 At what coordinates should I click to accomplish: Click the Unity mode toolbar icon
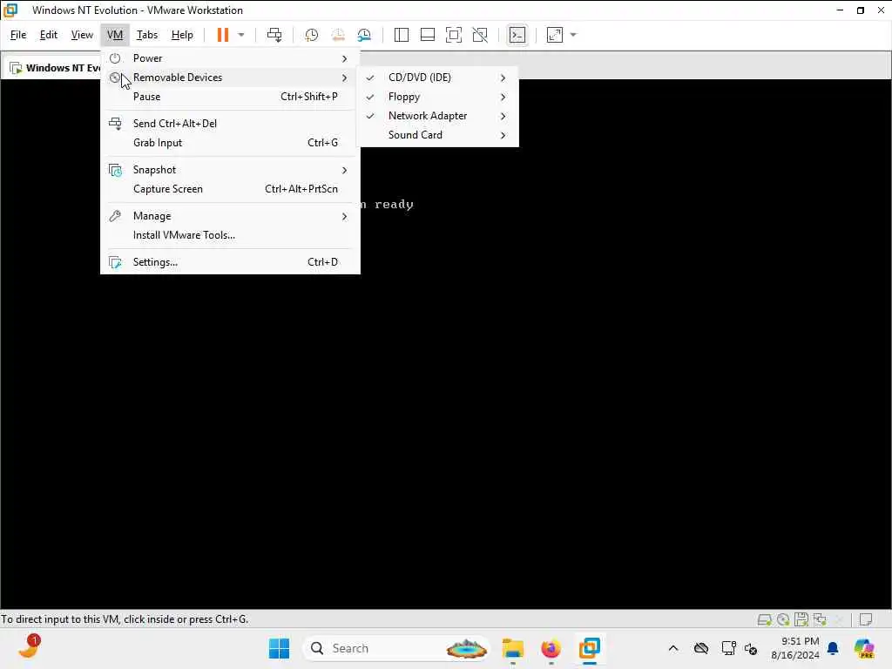click(x=480, y=35)
